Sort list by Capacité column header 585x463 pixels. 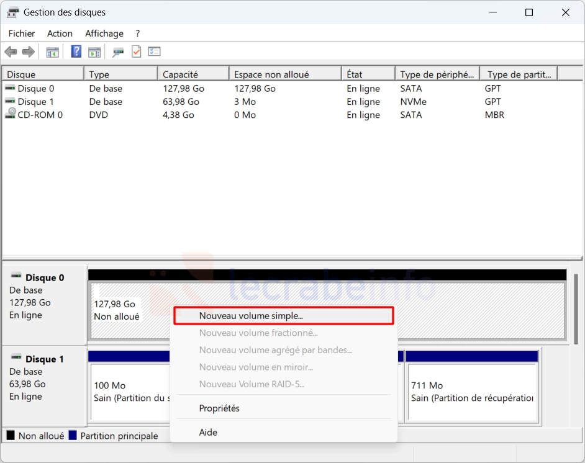180,74
